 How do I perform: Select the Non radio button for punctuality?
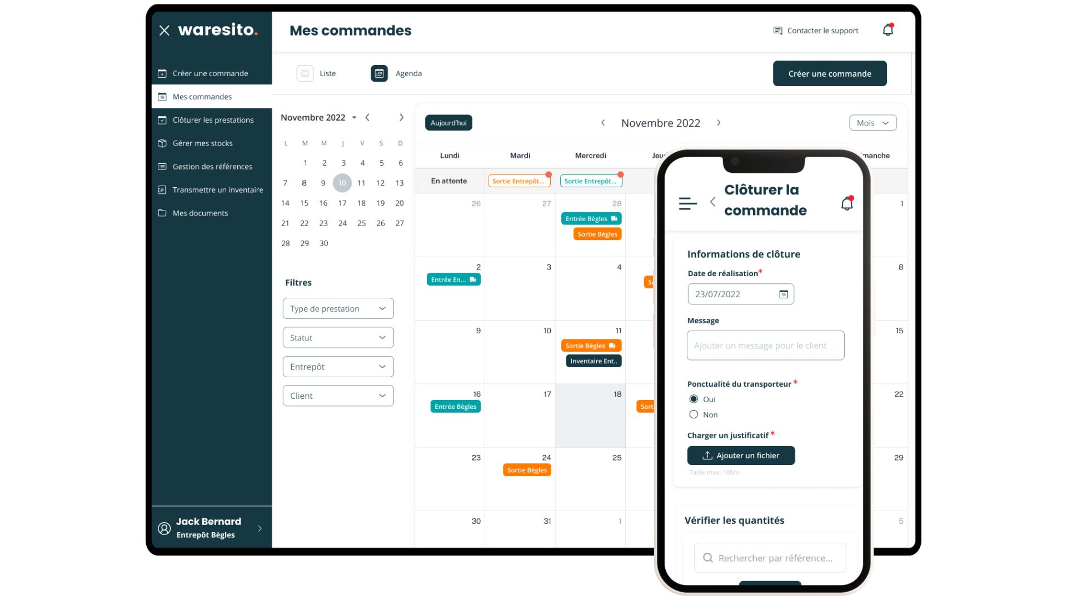pyautogui.click(x=693, y=414)
